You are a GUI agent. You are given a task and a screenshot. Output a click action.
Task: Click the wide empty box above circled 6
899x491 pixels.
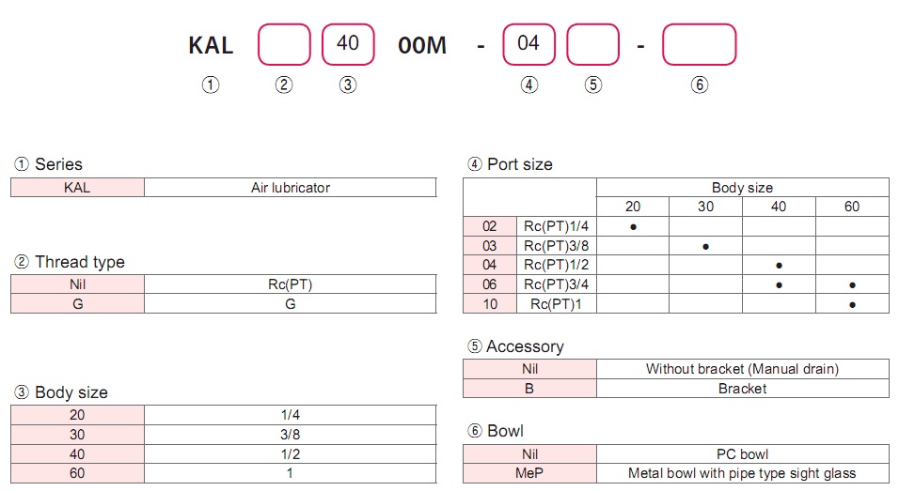click(x=699, y=44)
